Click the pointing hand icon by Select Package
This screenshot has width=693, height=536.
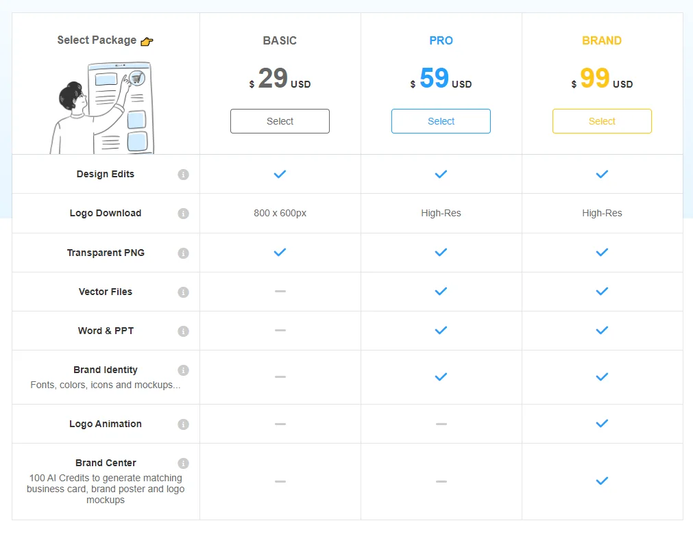coord(147,42)
